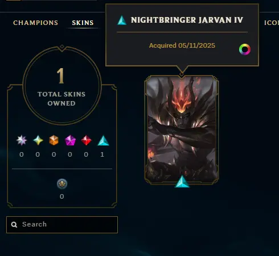Click the red diamond rarity gem
The height and width of the screenshot is (256, 279).
[86, 140]
